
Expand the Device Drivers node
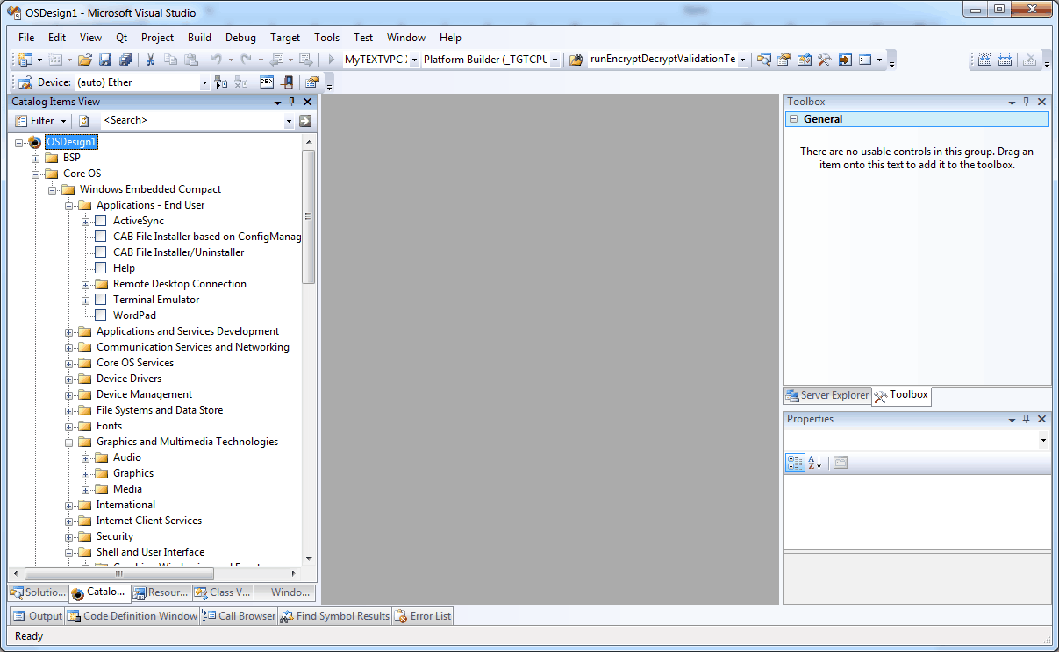pyautogui.click(x=69, y=379)
